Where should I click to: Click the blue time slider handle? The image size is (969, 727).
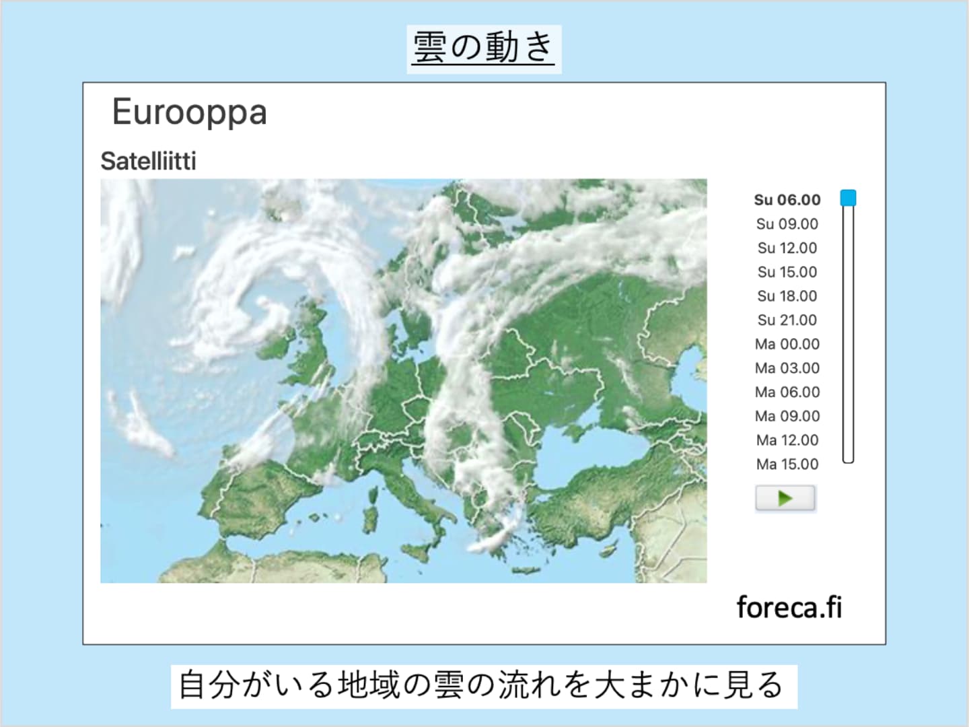[848, 198]
